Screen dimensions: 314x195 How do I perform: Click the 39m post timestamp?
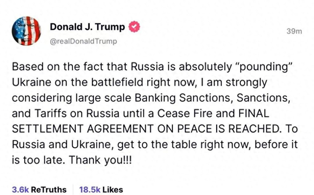tap(294, 31)
